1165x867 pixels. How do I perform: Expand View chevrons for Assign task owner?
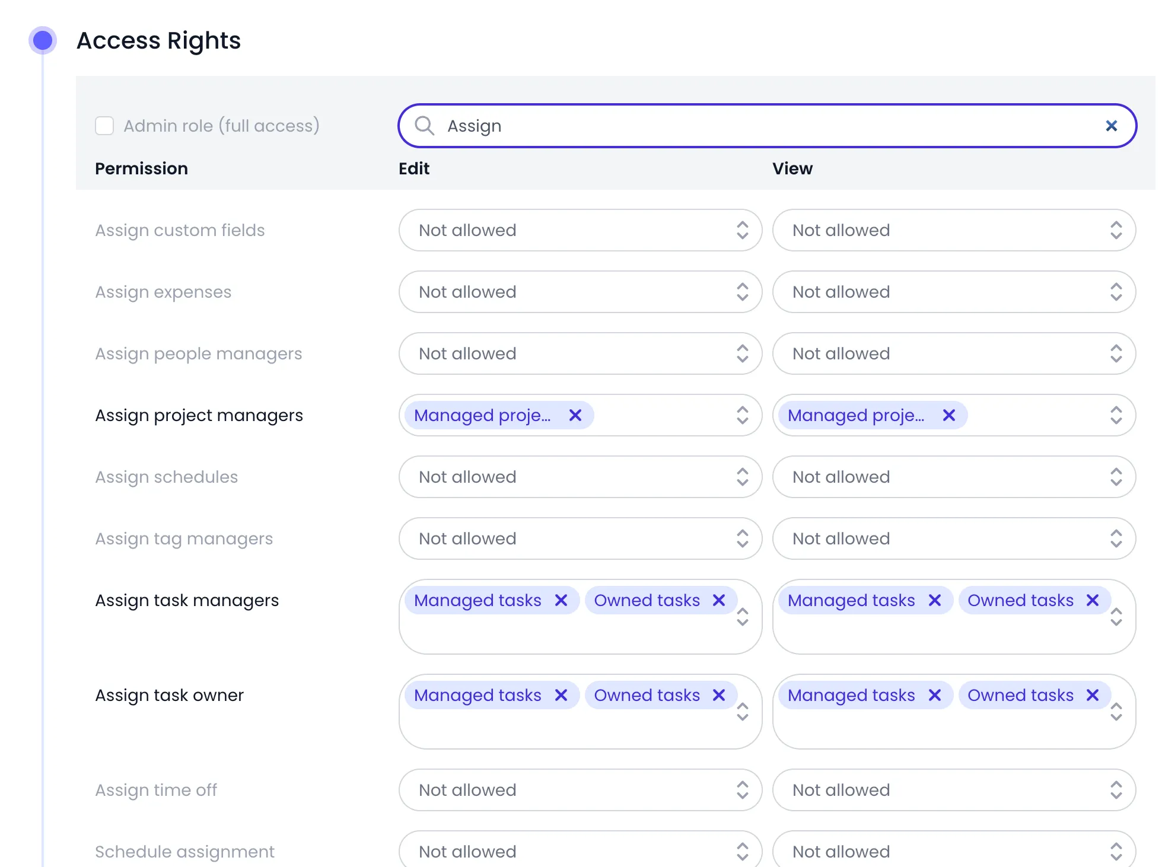tap(1116, 712)
